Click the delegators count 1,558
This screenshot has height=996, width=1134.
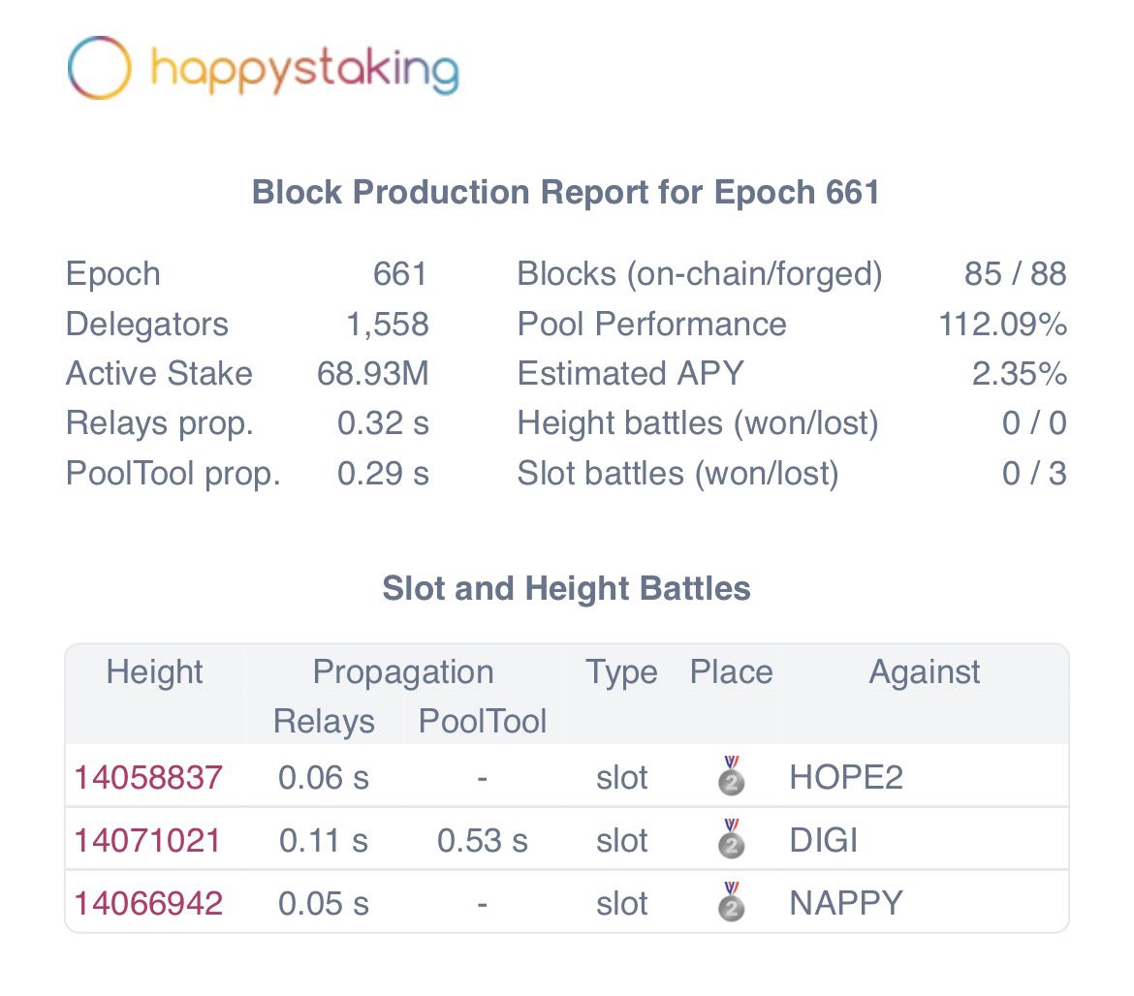click(387, 325)
